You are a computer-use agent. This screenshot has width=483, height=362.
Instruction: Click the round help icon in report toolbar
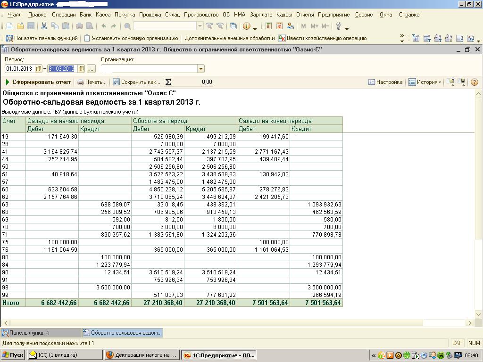(475, 82)
